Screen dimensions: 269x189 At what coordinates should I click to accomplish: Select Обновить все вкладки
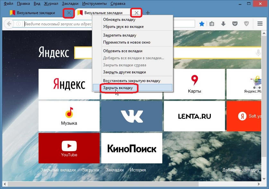tap(132, 51)
